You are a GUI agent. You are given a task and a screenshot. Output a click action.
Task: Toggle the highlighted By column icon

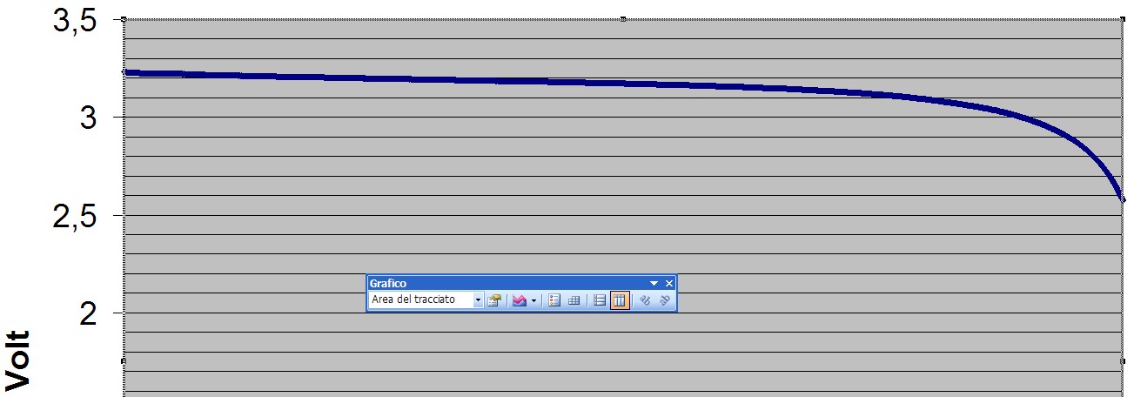[x=619, y=300]
